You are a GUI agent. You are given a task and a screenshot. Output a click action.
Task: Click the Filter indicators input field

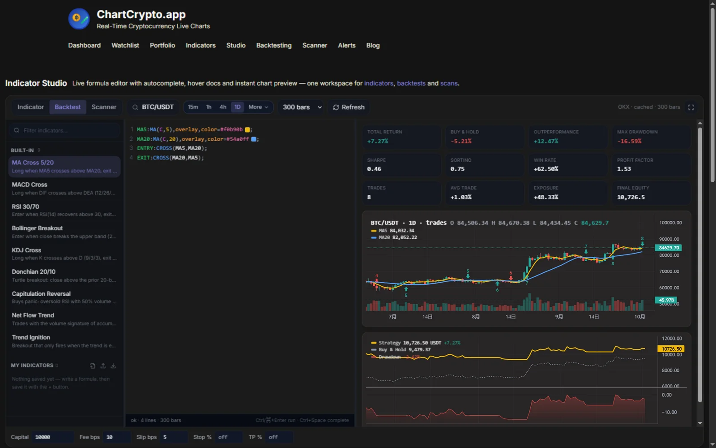[x=64, y=130]
